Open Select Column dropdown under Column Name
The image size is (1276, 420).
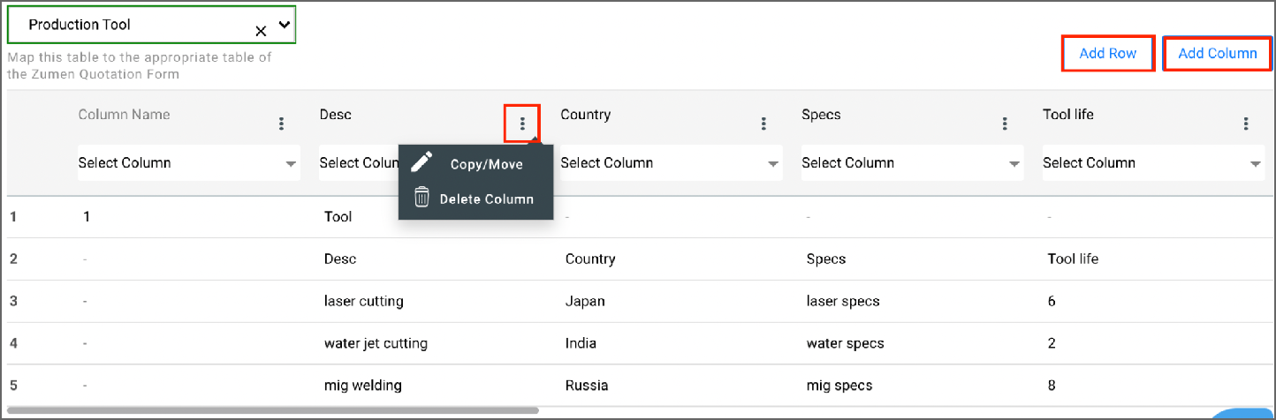[188, 163]
